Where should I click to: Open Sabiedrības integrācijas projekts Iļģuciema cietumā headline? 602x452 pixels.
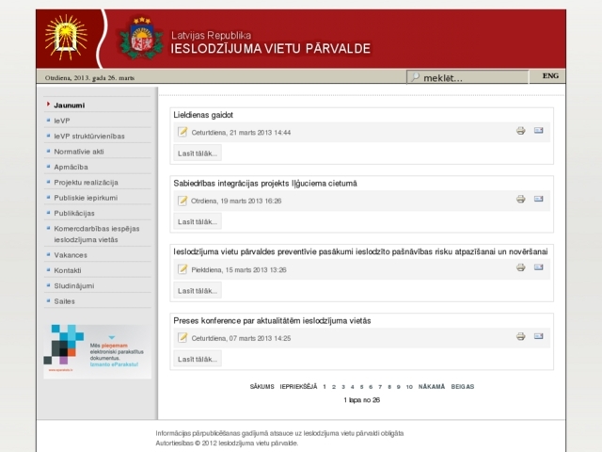pos(265,184)
